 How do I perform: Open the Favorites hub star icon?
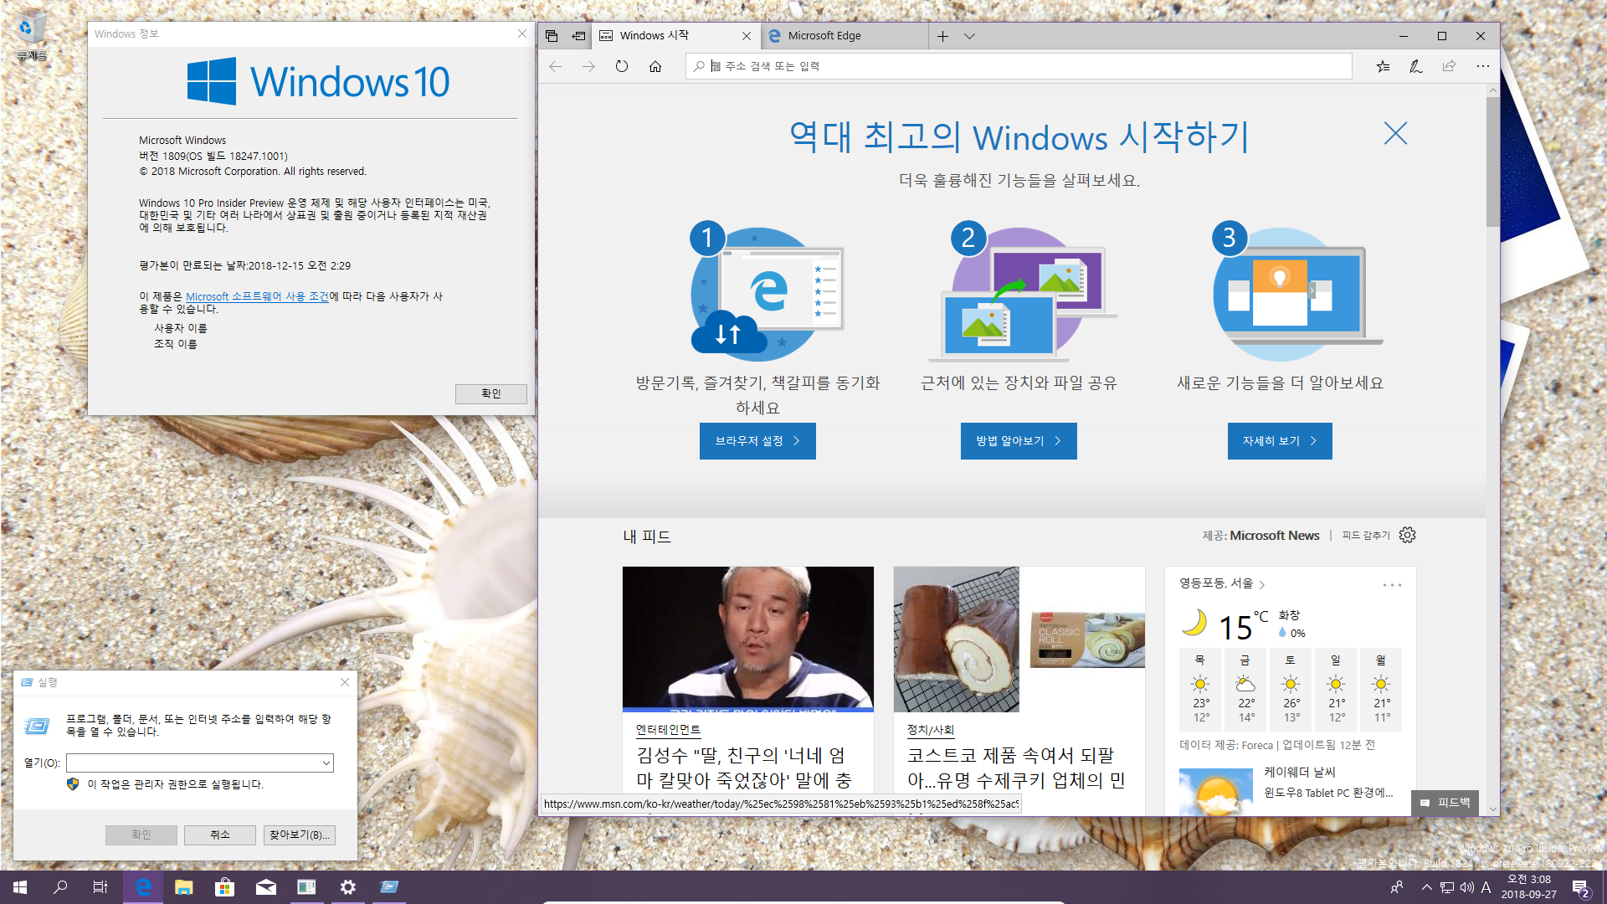coord(1383,66)
